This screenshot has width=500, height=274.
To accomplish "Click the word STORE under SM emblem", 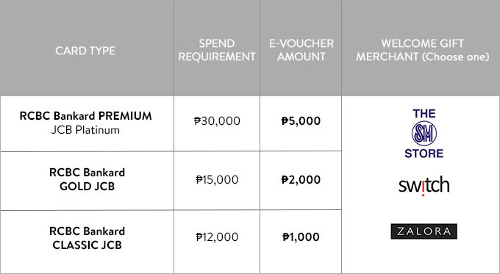I will point(424,154).
